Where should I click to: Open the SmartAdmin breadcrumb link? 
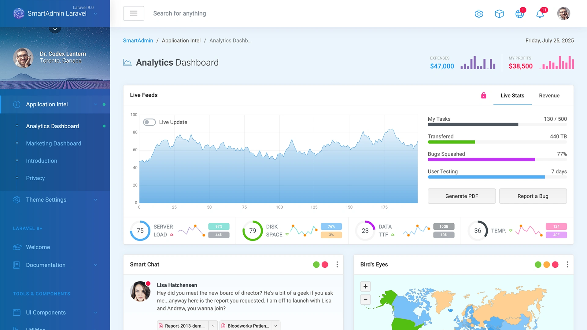coord(138,40)
